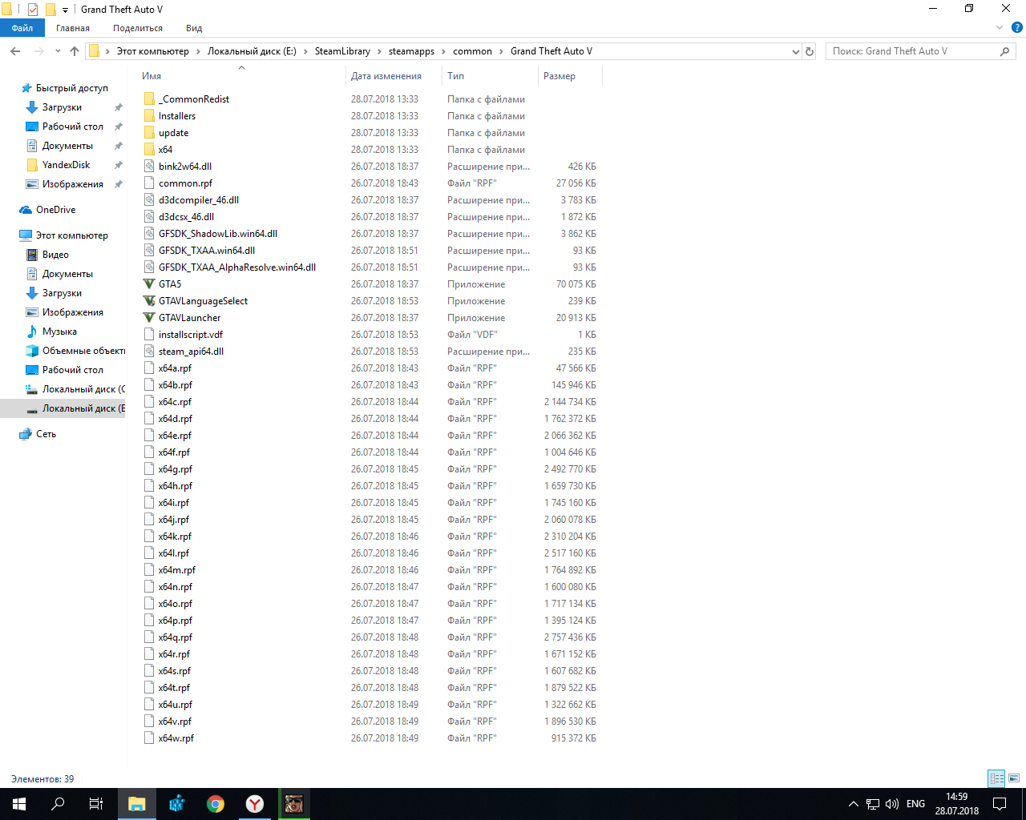This screenshot has height=820, width=1026.
Task: Click the help question mark icon
Action: tap(1017, 28)
